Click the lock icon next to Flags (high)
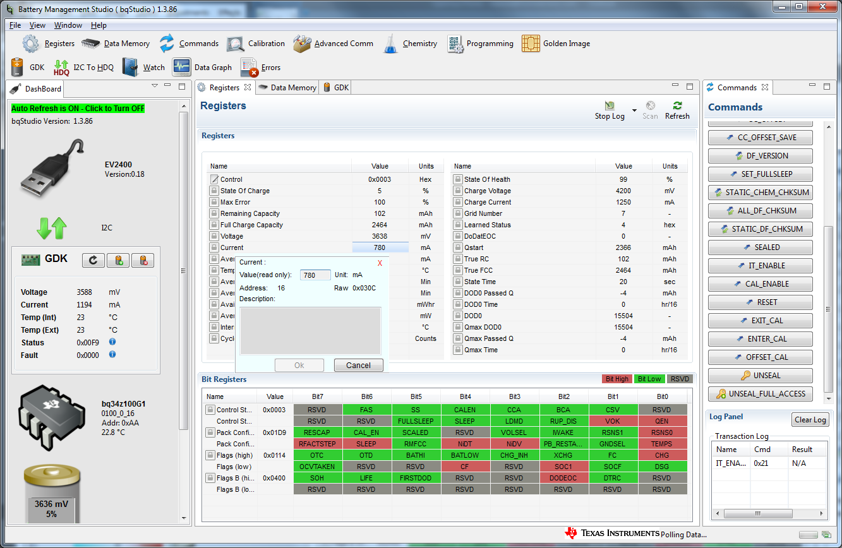The width and height of the screenshot is (842, 548). 210,455
